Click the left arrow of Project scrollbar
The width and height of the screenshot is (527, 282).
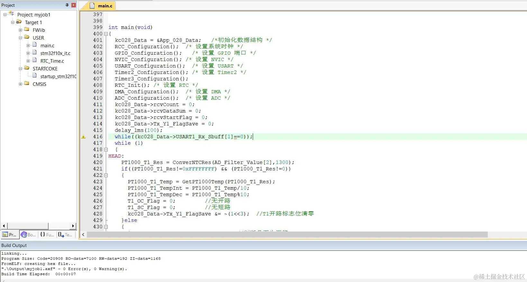(x=4, y=226)
